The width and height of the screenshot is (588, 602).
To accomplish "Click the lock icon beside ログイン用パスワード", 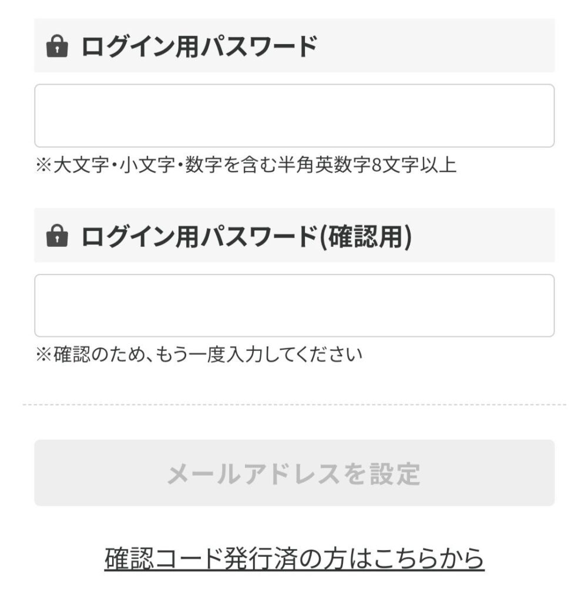I will pos(56,46).
